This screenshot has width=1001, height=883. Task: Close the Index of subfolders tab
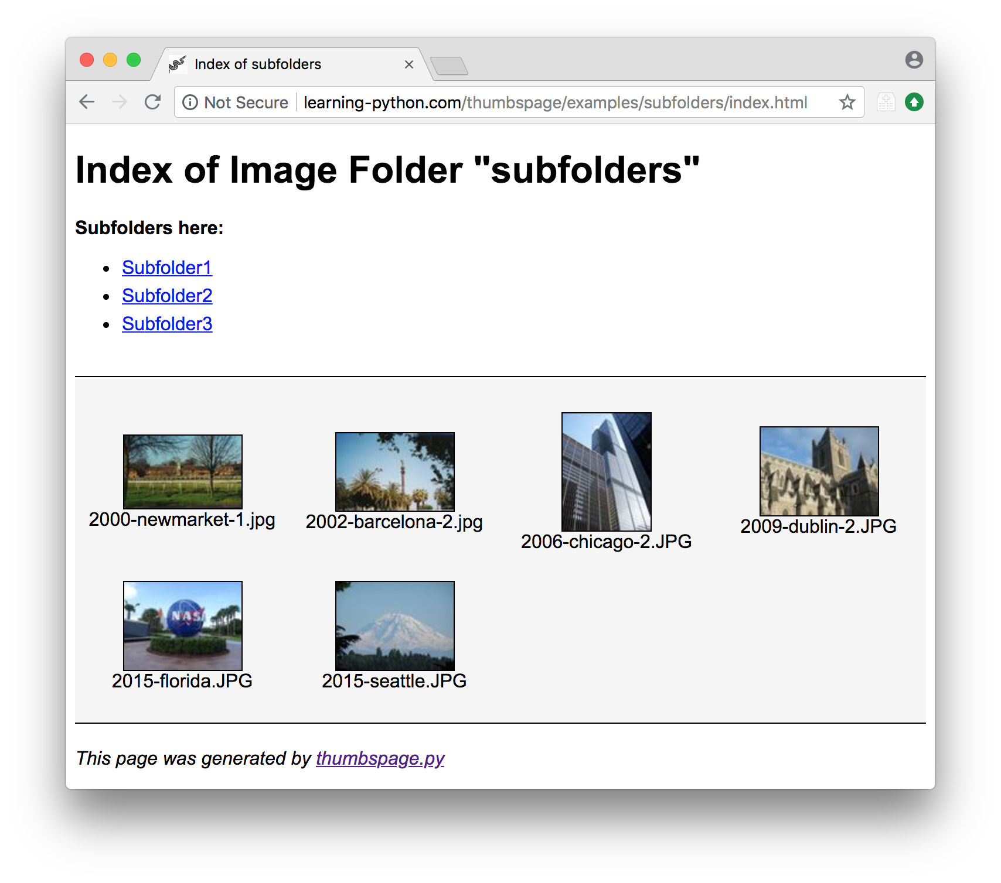409,64
